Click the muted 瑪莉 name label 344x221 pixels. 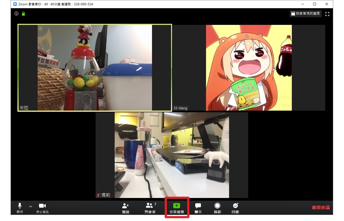tap(103, 195)
